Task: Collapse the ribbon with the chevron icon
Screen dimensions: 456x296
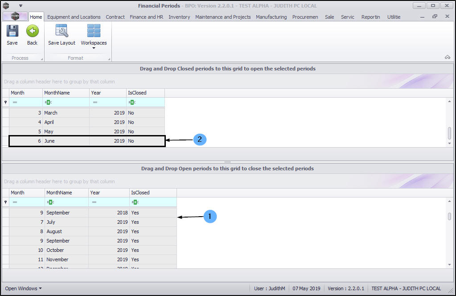Action: tap(447, 57)
